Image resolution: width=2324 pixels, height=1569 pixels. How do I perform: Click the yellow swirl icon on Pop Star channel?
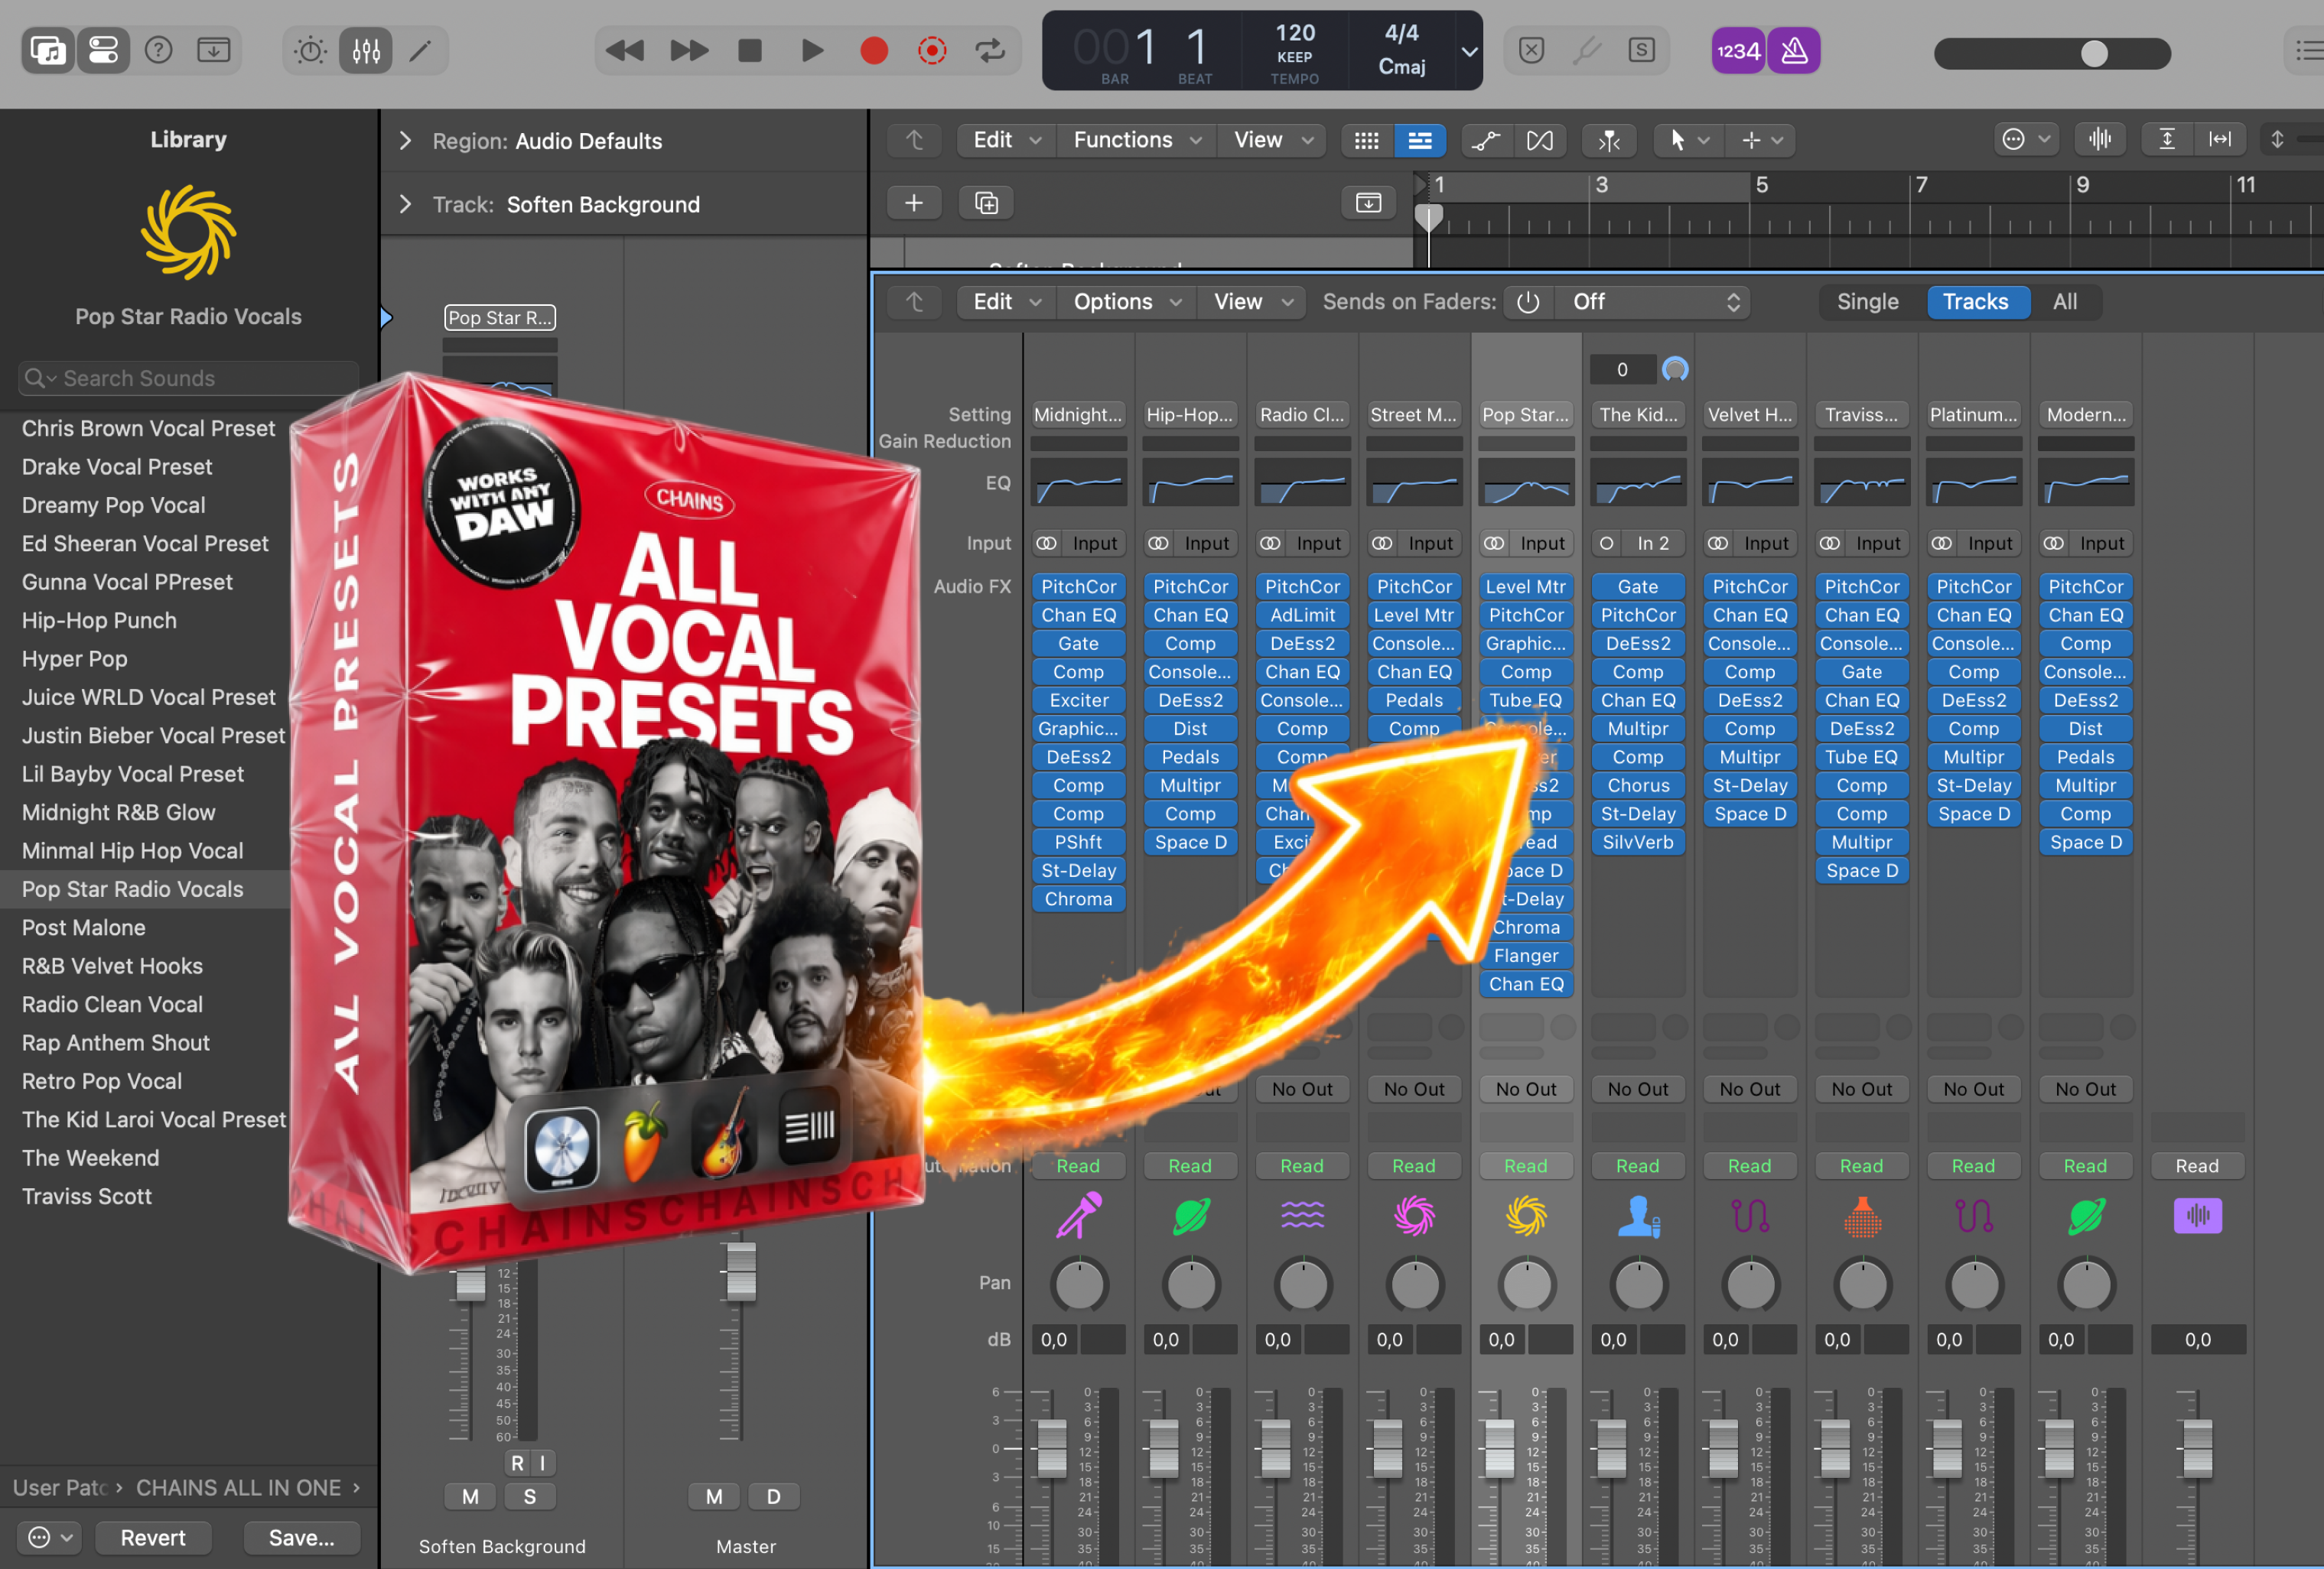click(x=1526, y=1215)
